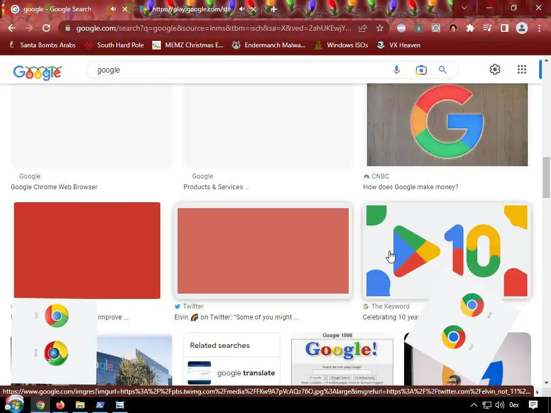Focus the address bar URL
551x413 pixels.
(213, 28)
